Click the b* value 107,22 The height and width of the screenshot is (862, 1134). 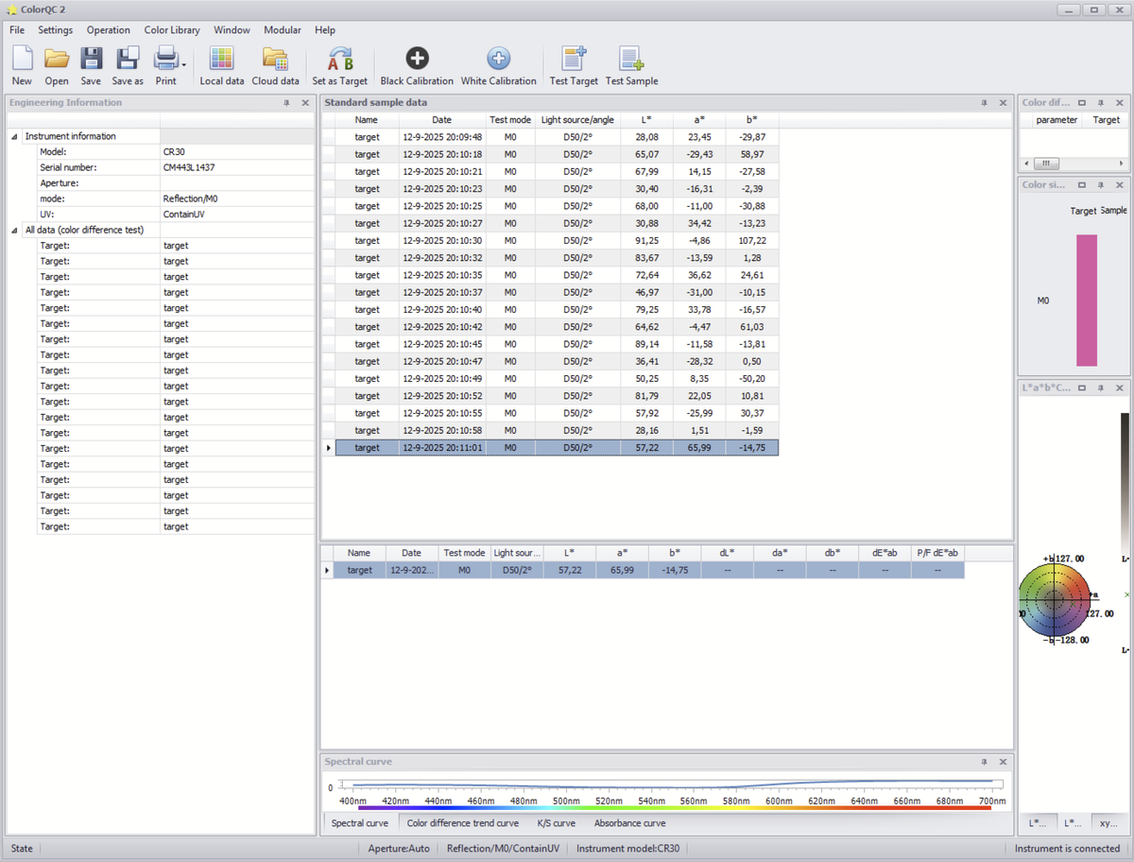coord(752,241)
